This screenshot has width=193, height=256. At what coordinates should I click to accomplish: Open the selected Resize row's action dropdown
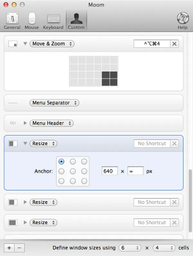coord(43,144)
